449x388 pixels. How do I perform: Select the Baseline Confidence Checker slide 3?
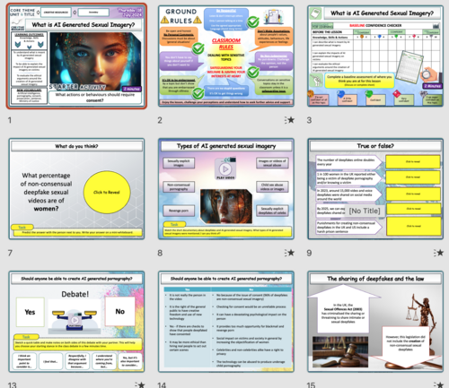375,56
